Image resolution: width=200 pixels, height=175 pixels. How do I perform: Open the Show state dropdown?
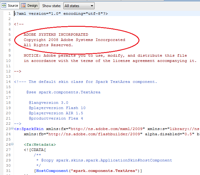(79, 6)
